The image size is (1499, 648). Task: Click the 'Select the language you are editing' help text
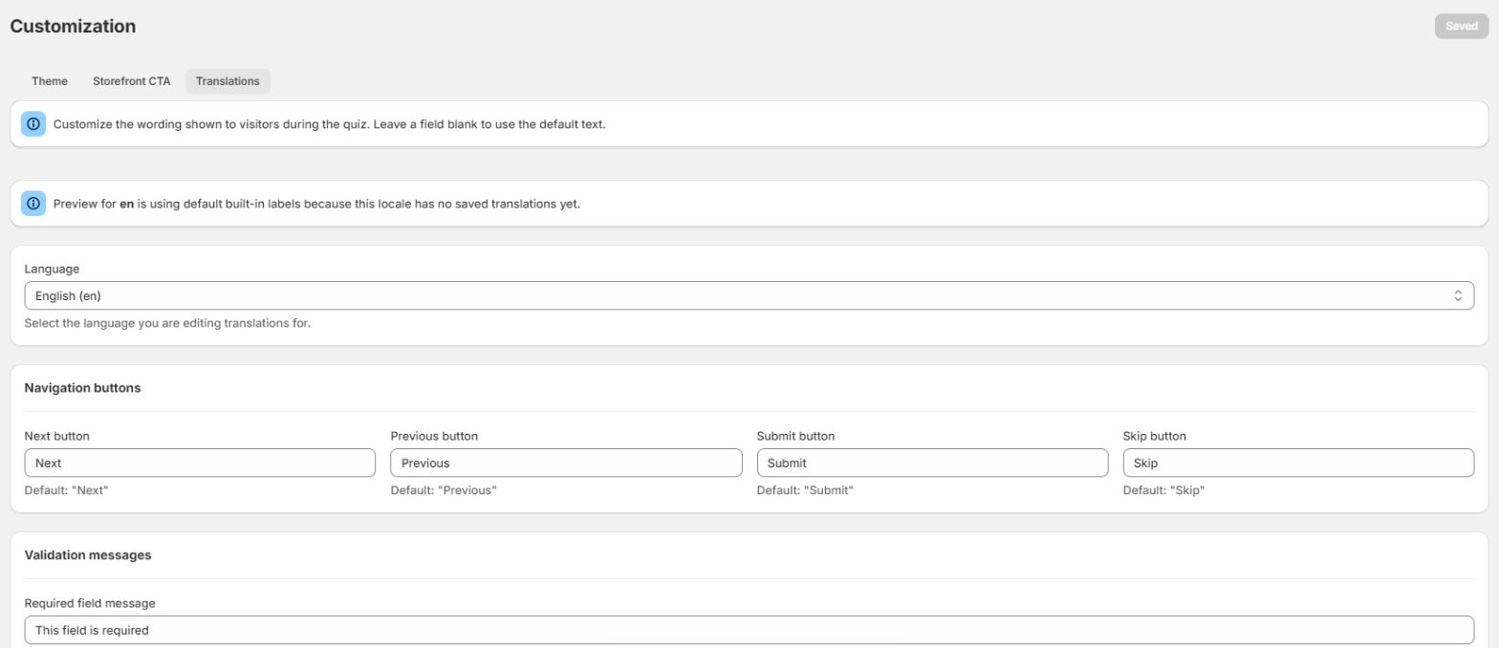coord(167,323)
